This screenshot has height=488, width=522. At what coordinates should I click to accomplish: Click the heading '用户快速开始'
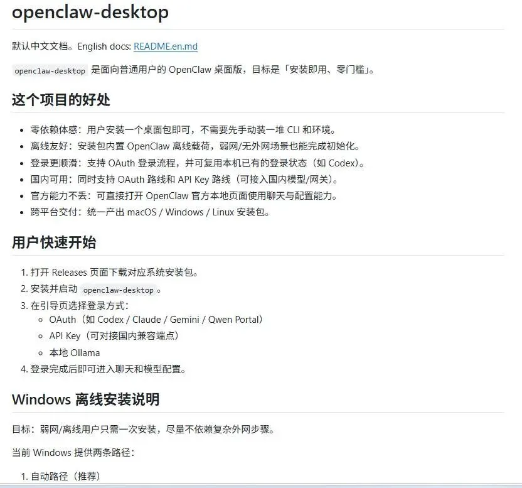(54, 242)
